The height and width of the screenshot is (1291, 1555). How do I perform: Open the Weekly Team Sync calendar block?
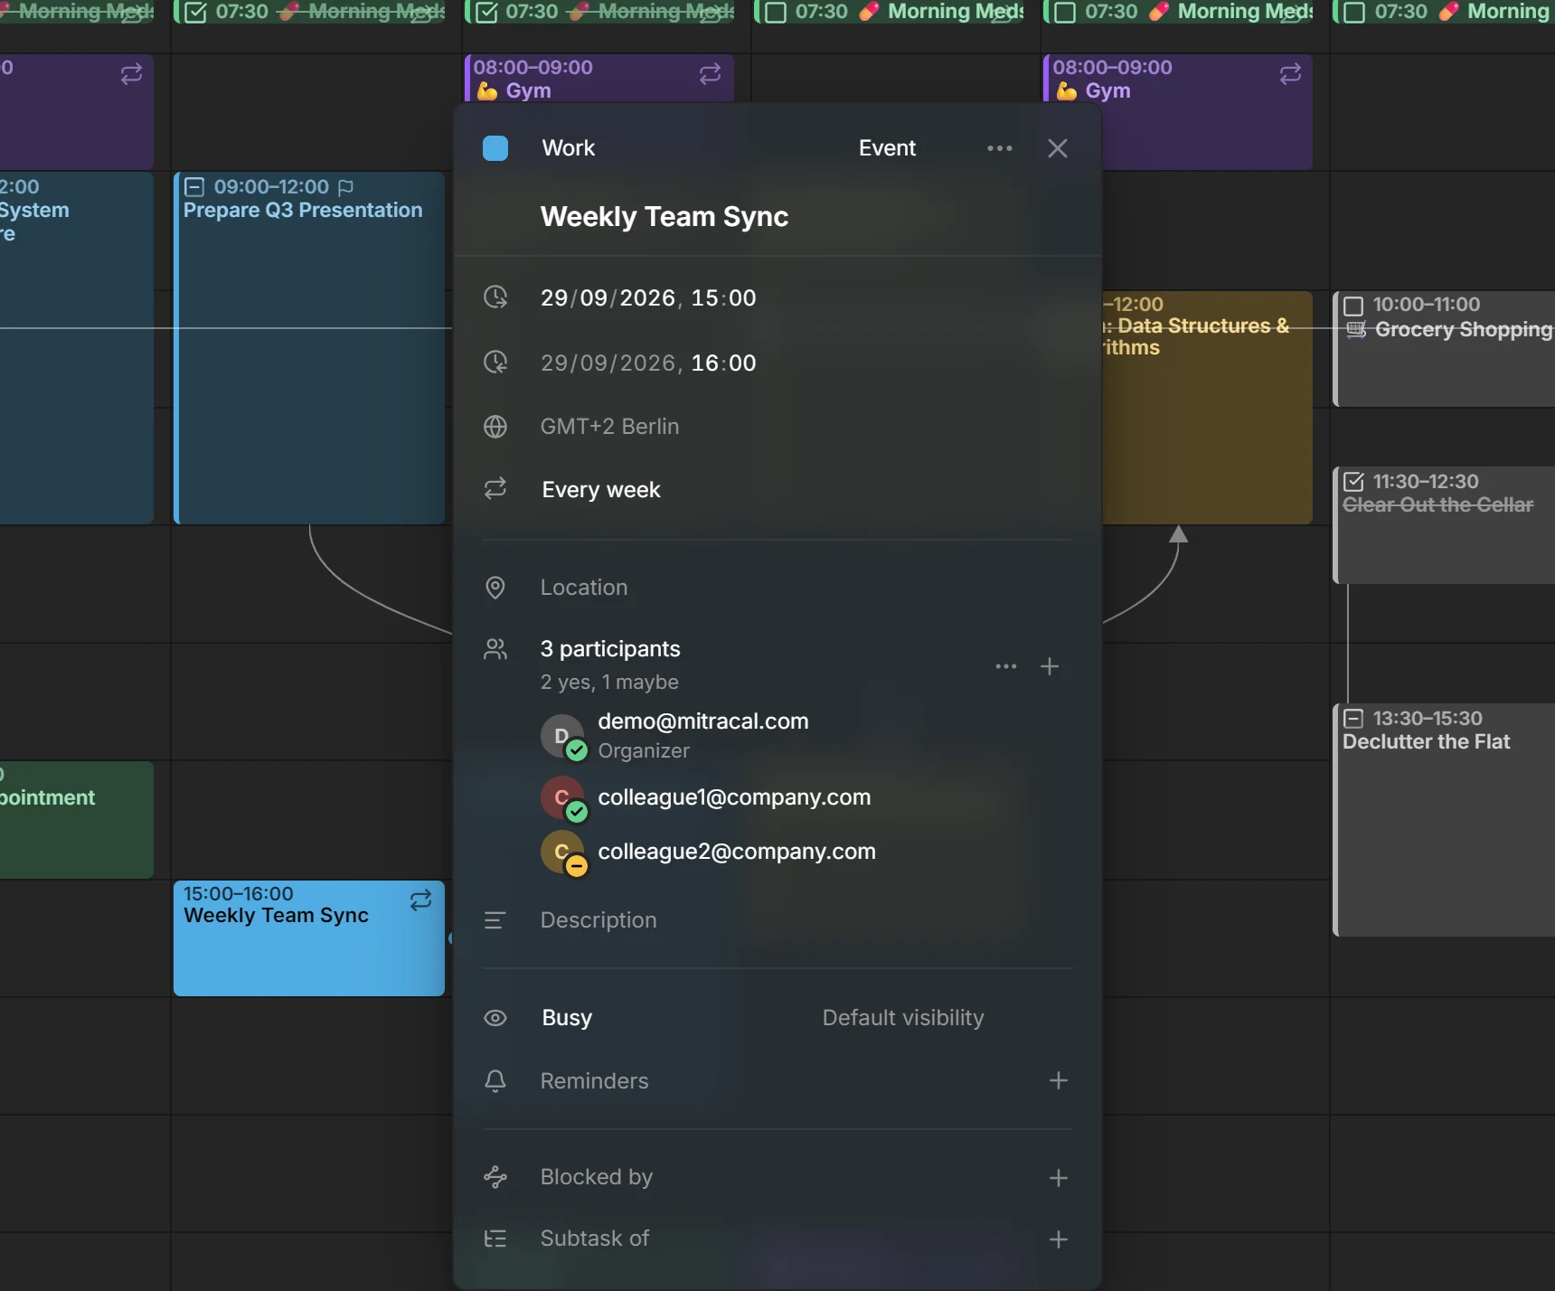pyautogui.click(x=309, y=938)
